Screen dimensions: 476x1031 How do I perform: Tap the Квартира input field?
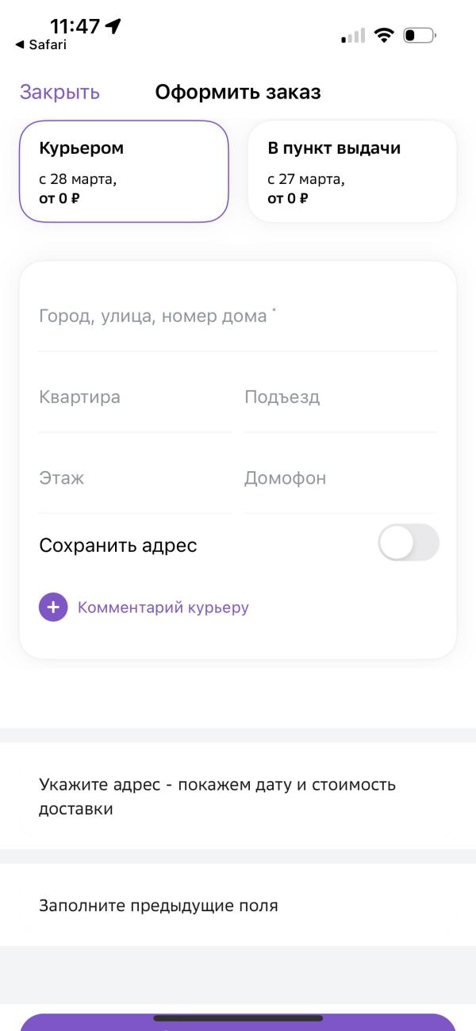(x=135, y=397)
